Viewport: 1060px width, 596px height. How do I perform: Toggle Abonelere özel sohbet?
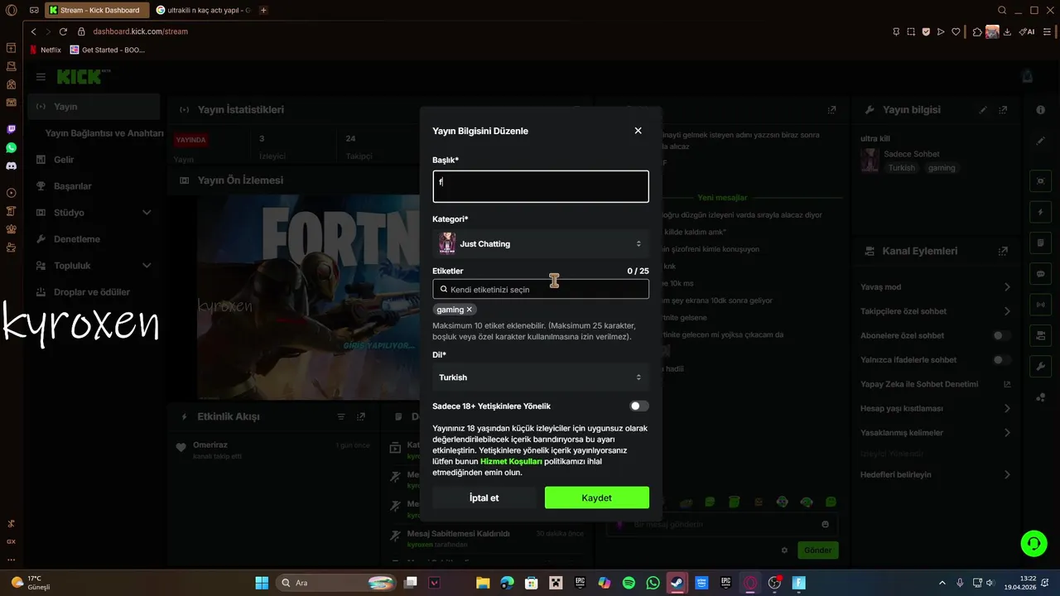pyautogui.click(x=1002, y=335)
